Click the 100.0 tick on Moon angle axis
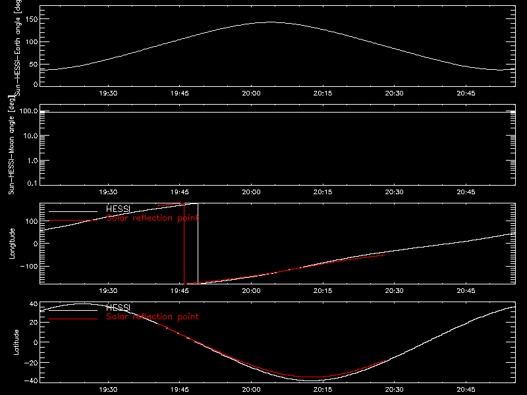 click(x=28, y=111)
